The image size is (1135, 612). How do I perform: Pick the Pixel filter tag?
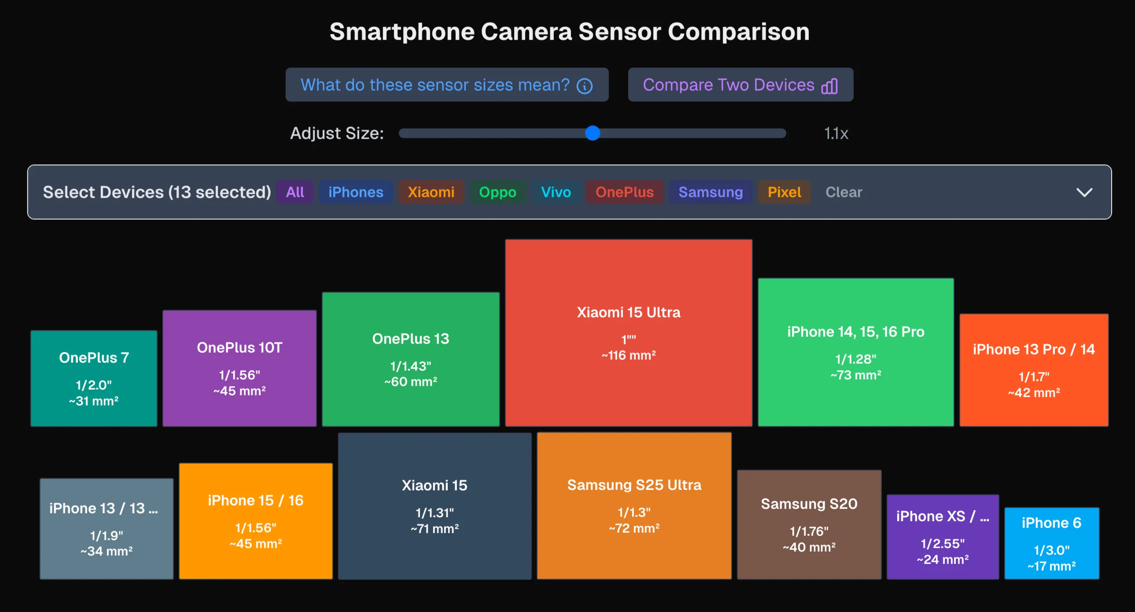(x=784, y=192)
